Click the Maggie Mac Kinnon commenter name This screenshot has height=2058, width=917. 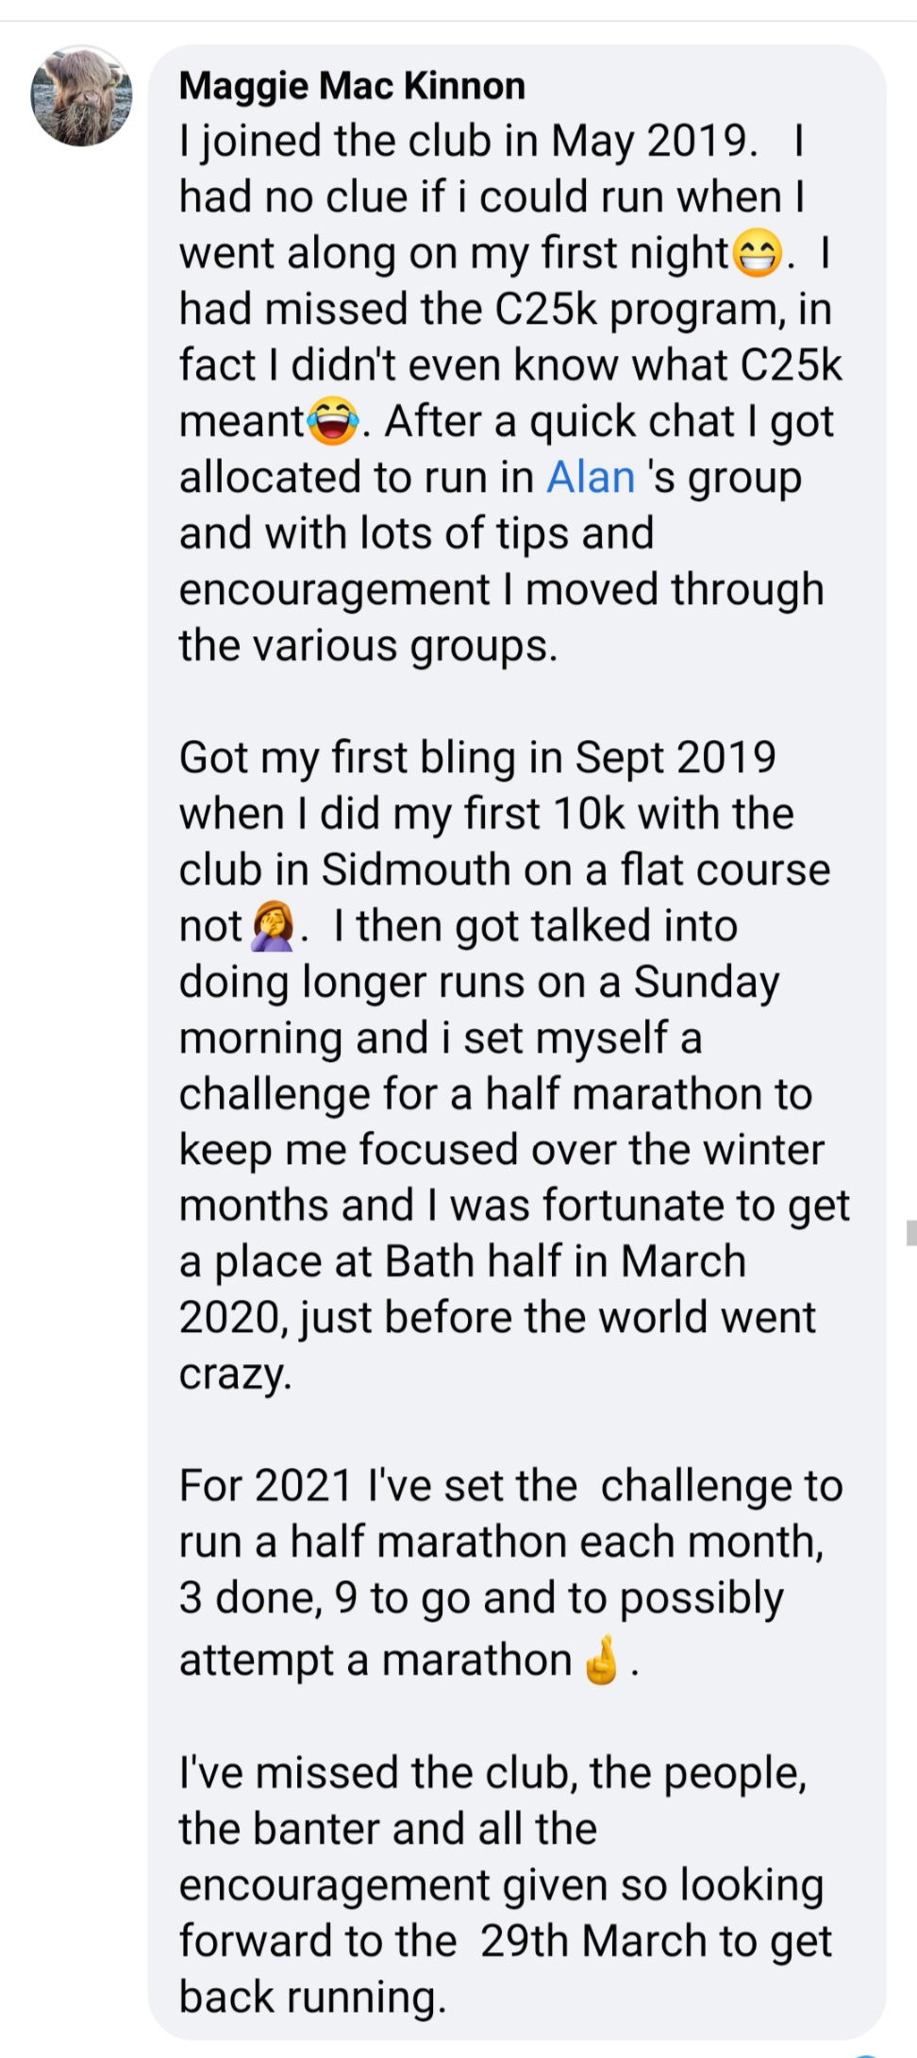352,86
